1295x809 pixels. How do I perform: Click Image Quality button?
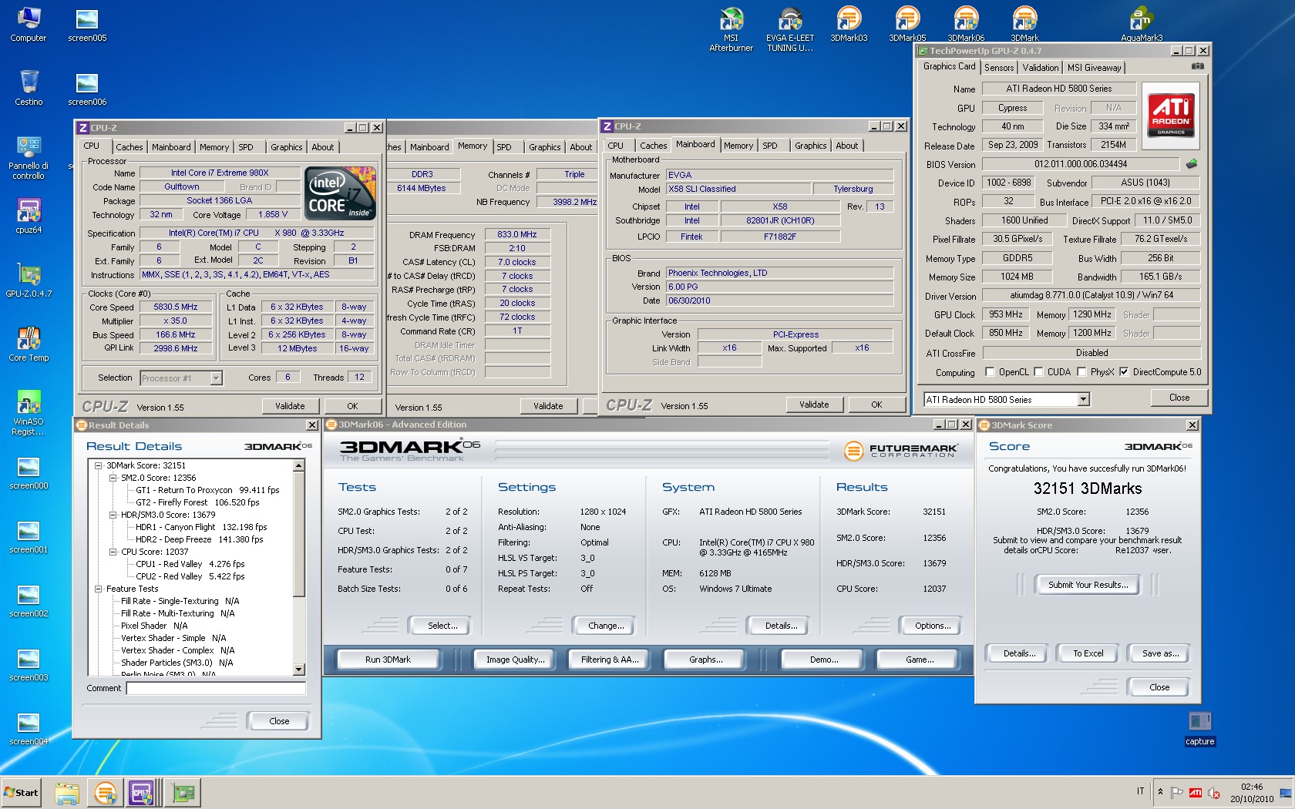515,660
